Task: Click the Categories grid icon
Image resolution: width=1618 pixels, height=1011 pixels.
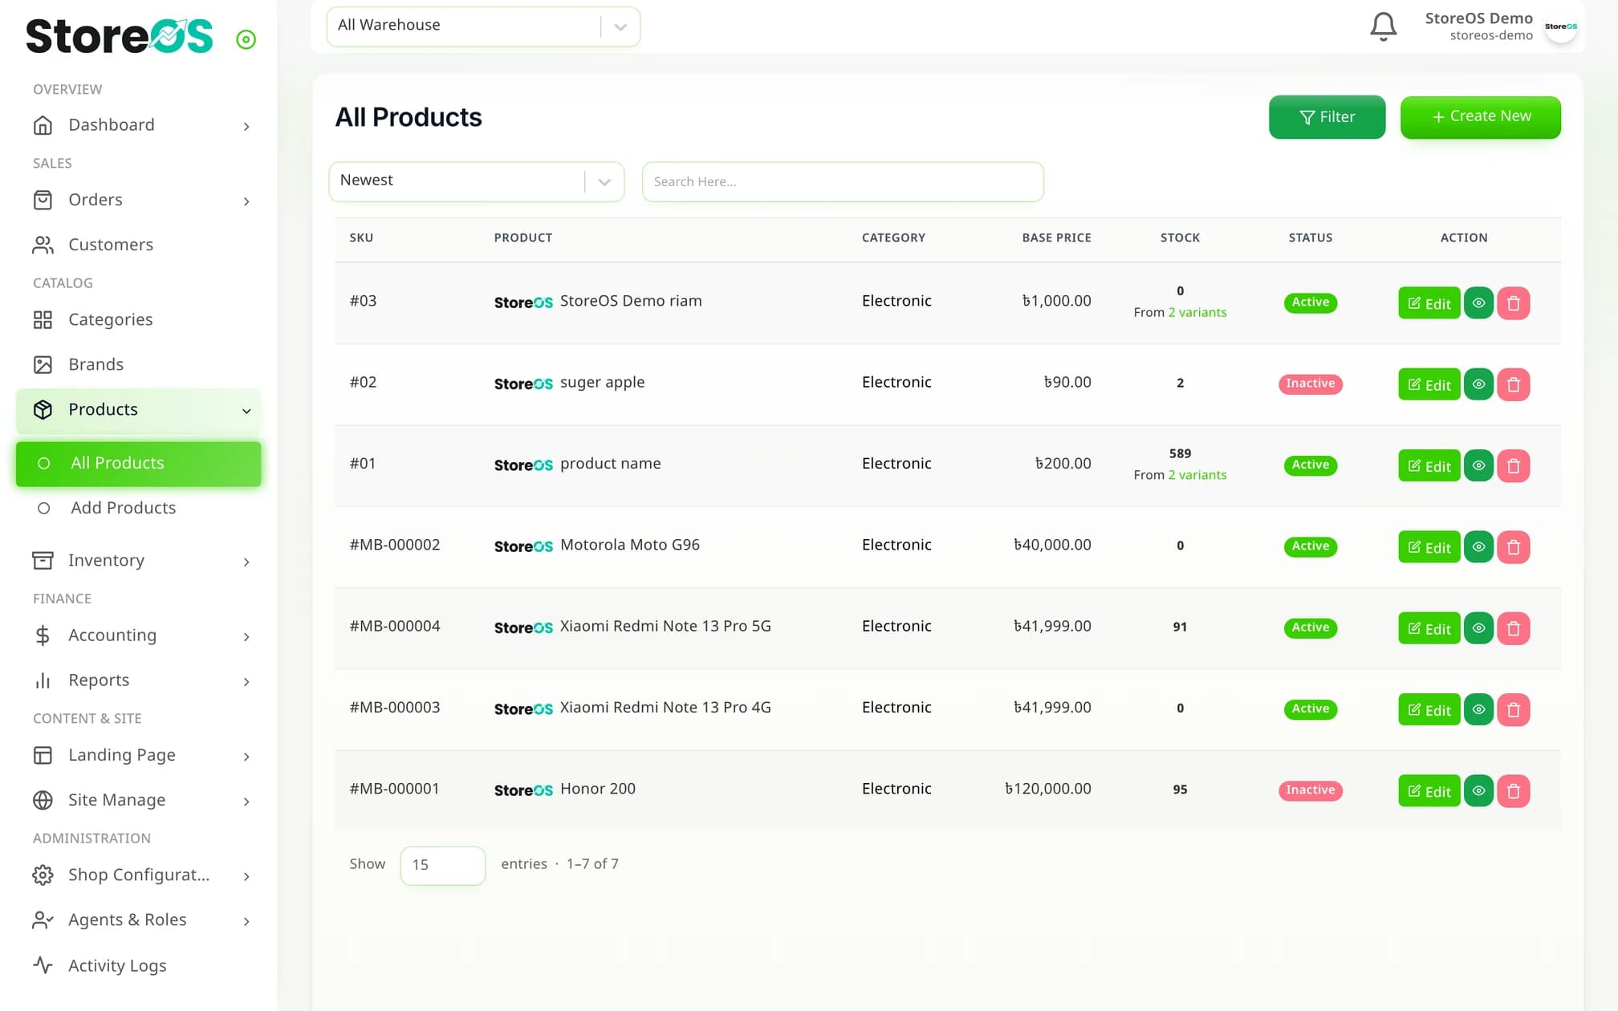Action: point(43,319)
